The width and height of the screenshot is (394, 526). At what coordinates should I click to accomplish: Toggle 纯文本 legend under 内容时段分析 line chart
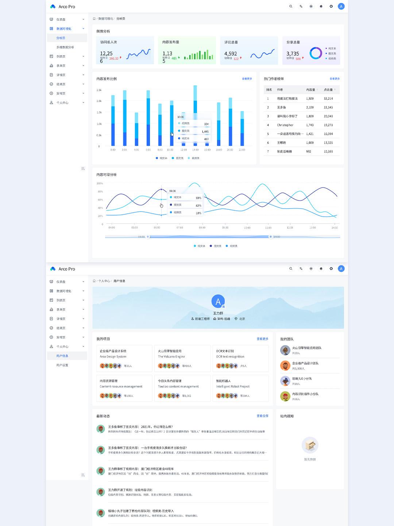click(x=199, y=246)
